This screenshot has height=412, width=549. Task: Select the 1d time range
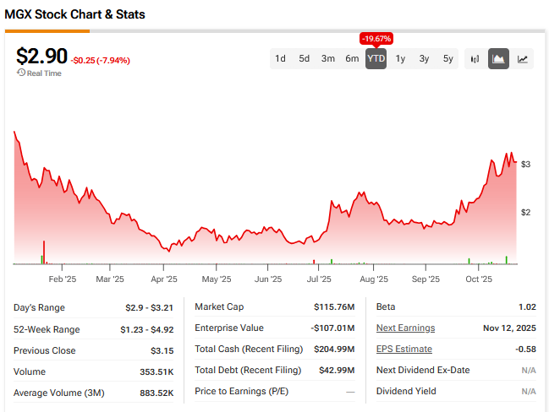(280, 59)
